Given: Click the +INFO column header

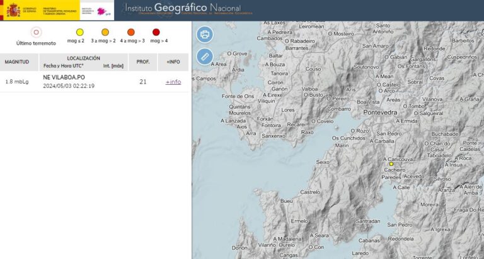Looking at the screenshot, I should [x=173, y=62].
